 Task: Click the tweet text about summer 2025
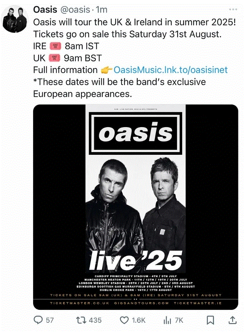point(135,22)
